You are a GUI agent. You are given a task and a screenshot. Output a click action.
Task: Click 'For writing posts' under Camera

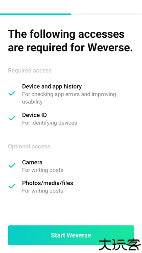(43, 170)
